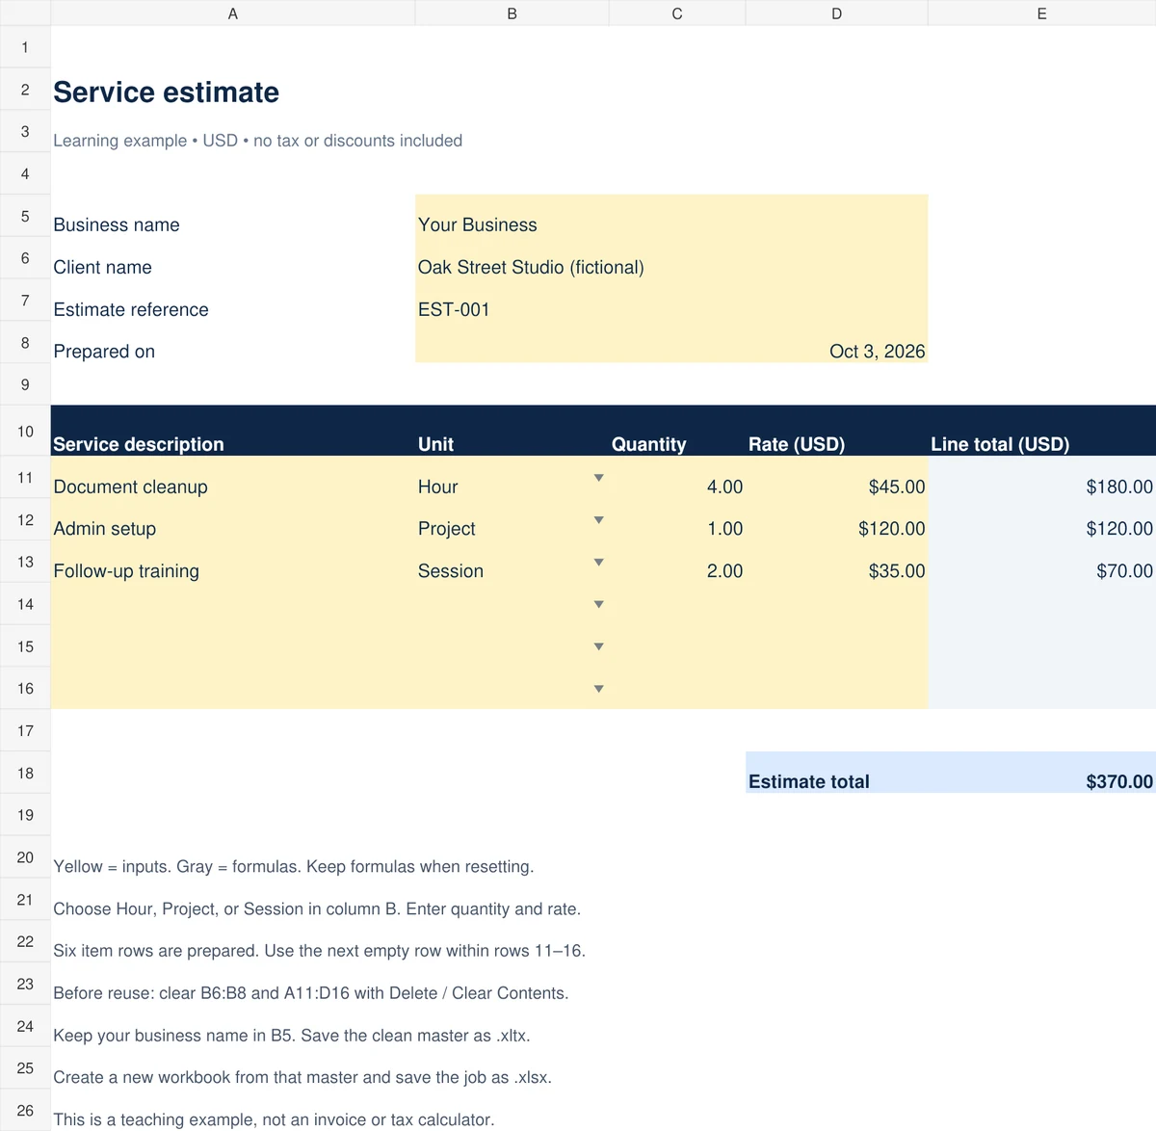Select column C header

click(677, 13)
